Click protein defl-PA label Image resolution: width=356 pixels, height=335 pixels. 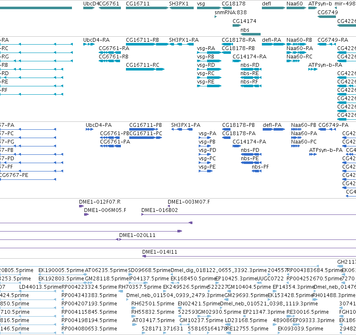(272, 125)
